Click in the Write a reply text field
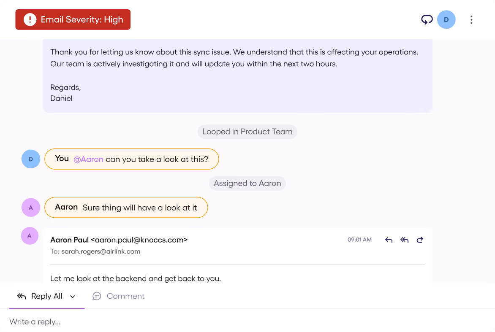This screenshot has height=332, width=495. pos(247,321)
